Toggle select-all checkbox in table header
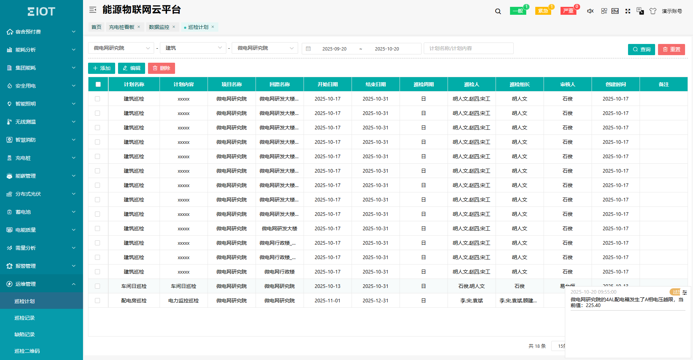 click(98, 84)
